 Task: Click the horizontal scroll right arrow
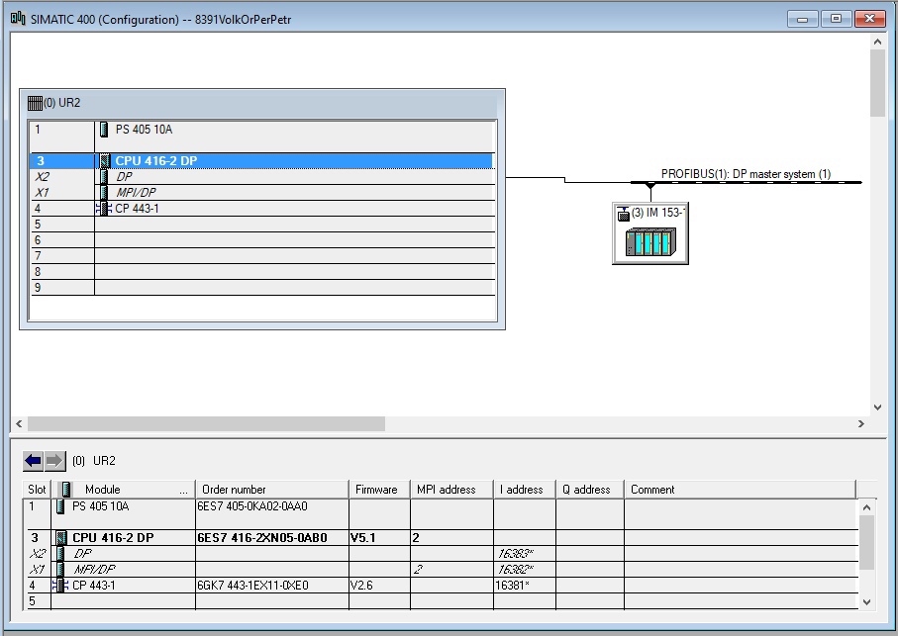click(x=860, y=423)
